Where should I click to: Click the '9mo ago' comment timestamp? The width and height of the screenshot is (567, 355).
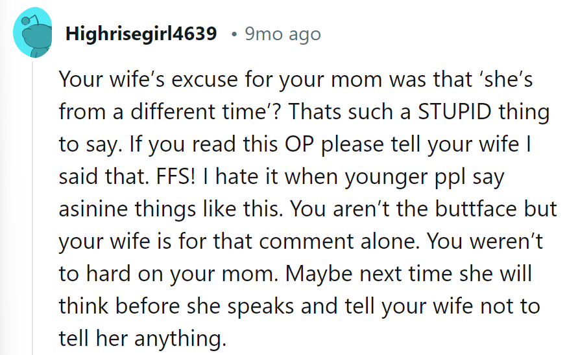click(x=282, y=34)
